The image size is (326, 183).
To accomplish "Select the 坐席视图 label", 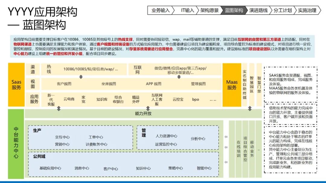I will click(x=109, y=84).
